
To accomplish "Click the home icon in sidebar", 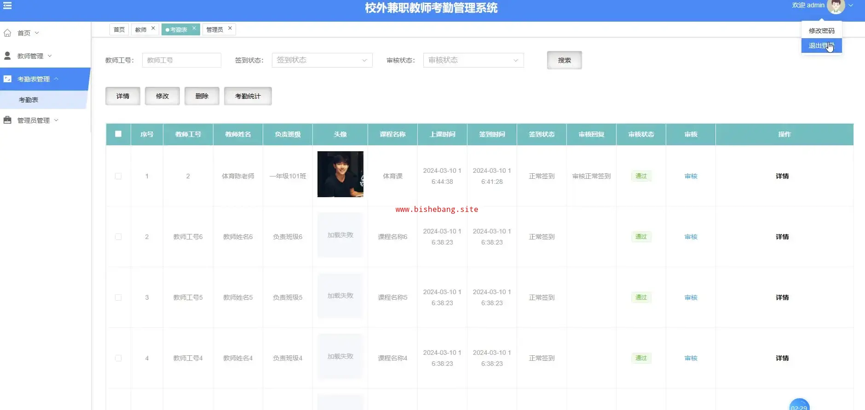I will point(7,33).
